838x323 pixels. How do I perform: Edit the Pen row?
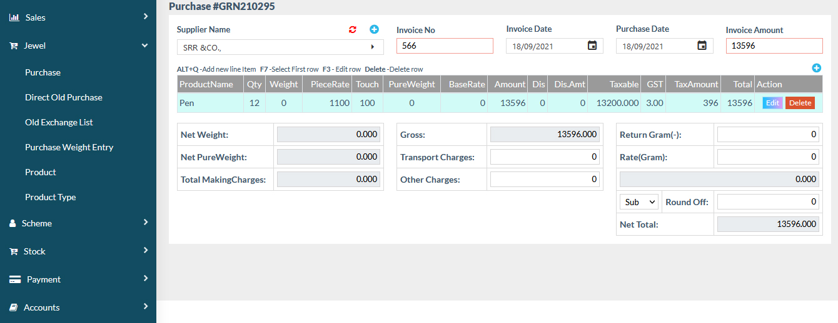click(772, 103)
